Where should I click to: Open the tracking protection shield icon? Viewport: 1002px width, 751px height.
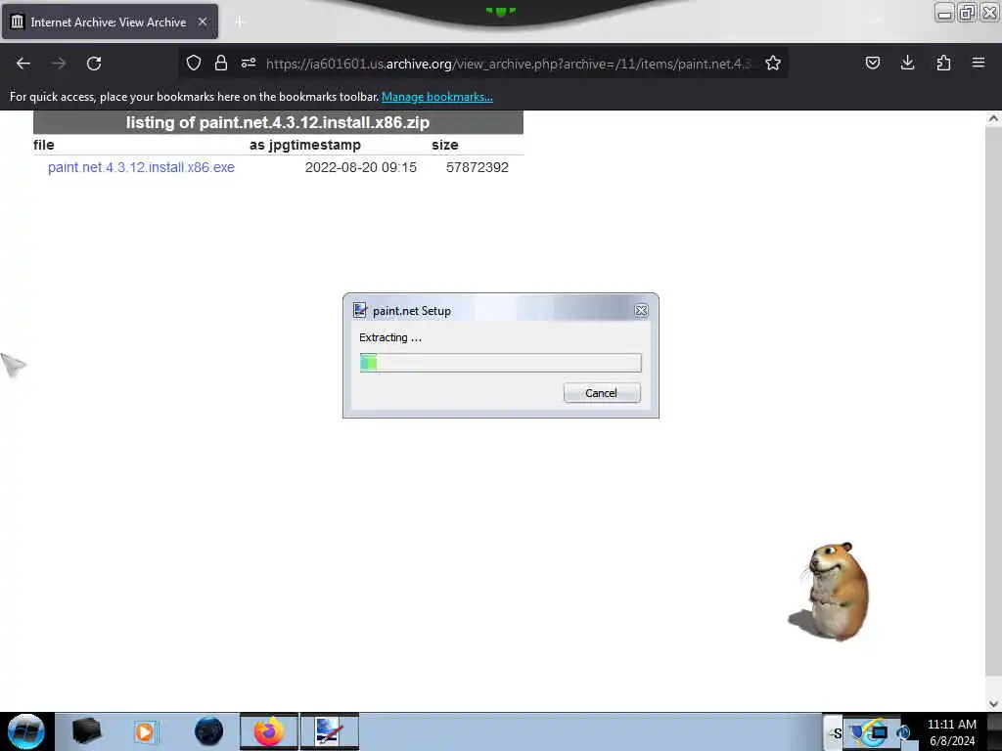(x=194, y=63)
